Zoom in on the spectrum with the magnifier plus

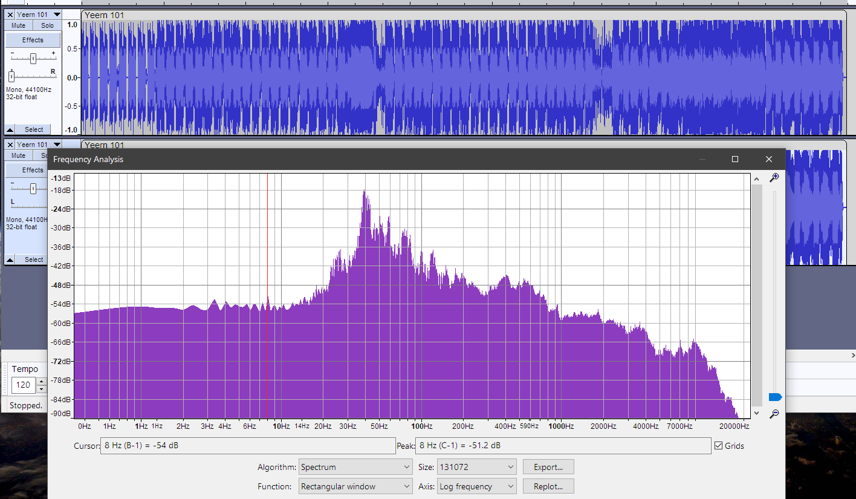coord(774,178)
